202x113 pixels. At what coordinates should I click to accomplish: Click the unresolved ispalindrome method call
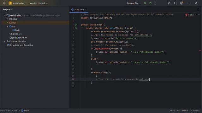pos(102,49)
